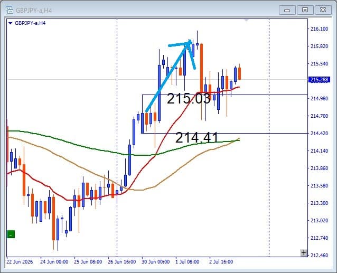
Task: Click the 212.740 price scale label
Action: point(320,238)
